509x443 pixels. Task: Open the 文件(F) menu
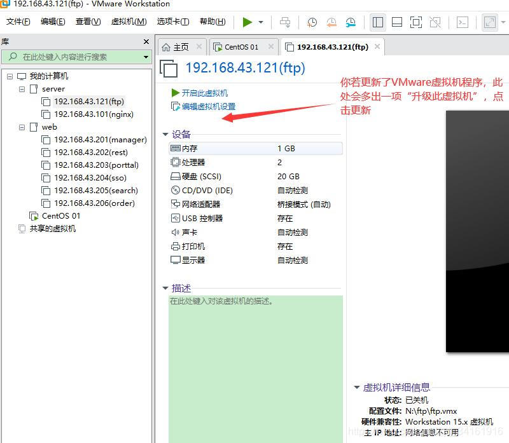point(18,22)
